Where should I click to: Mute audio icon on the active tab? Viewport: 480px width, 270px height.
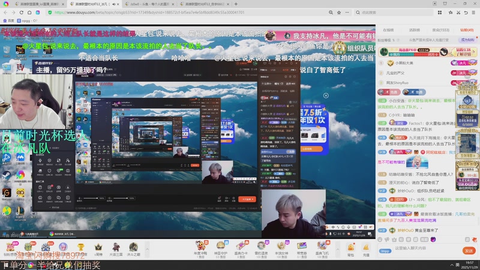(113, 4)
